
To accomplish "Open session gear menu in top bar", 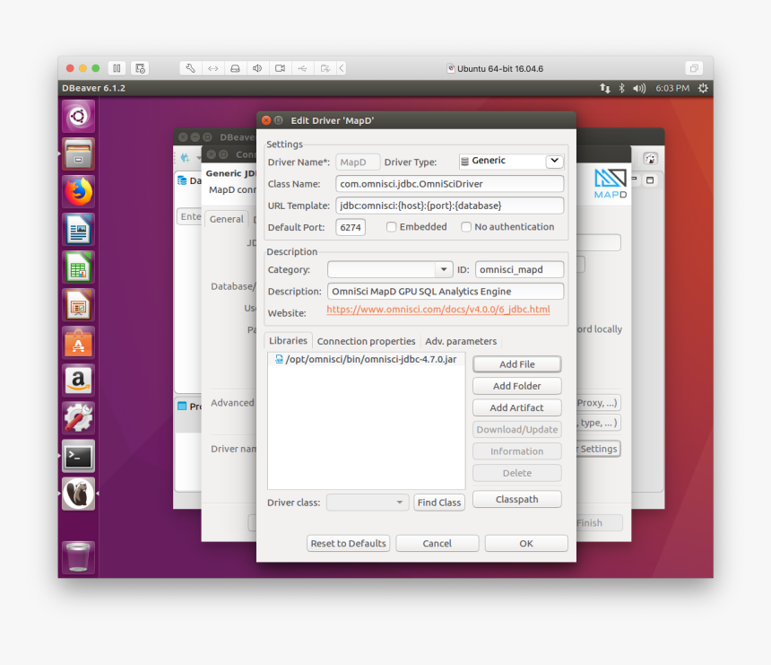I will coord(703,88).
